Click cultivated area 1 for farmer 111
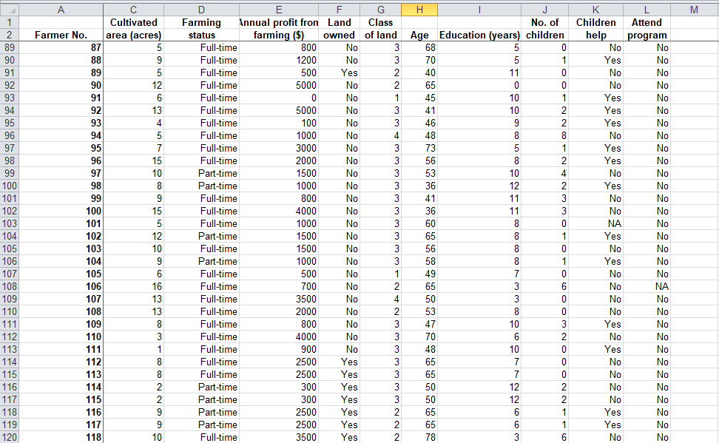This screenshot has width=719, height=443. coord(133,349)
